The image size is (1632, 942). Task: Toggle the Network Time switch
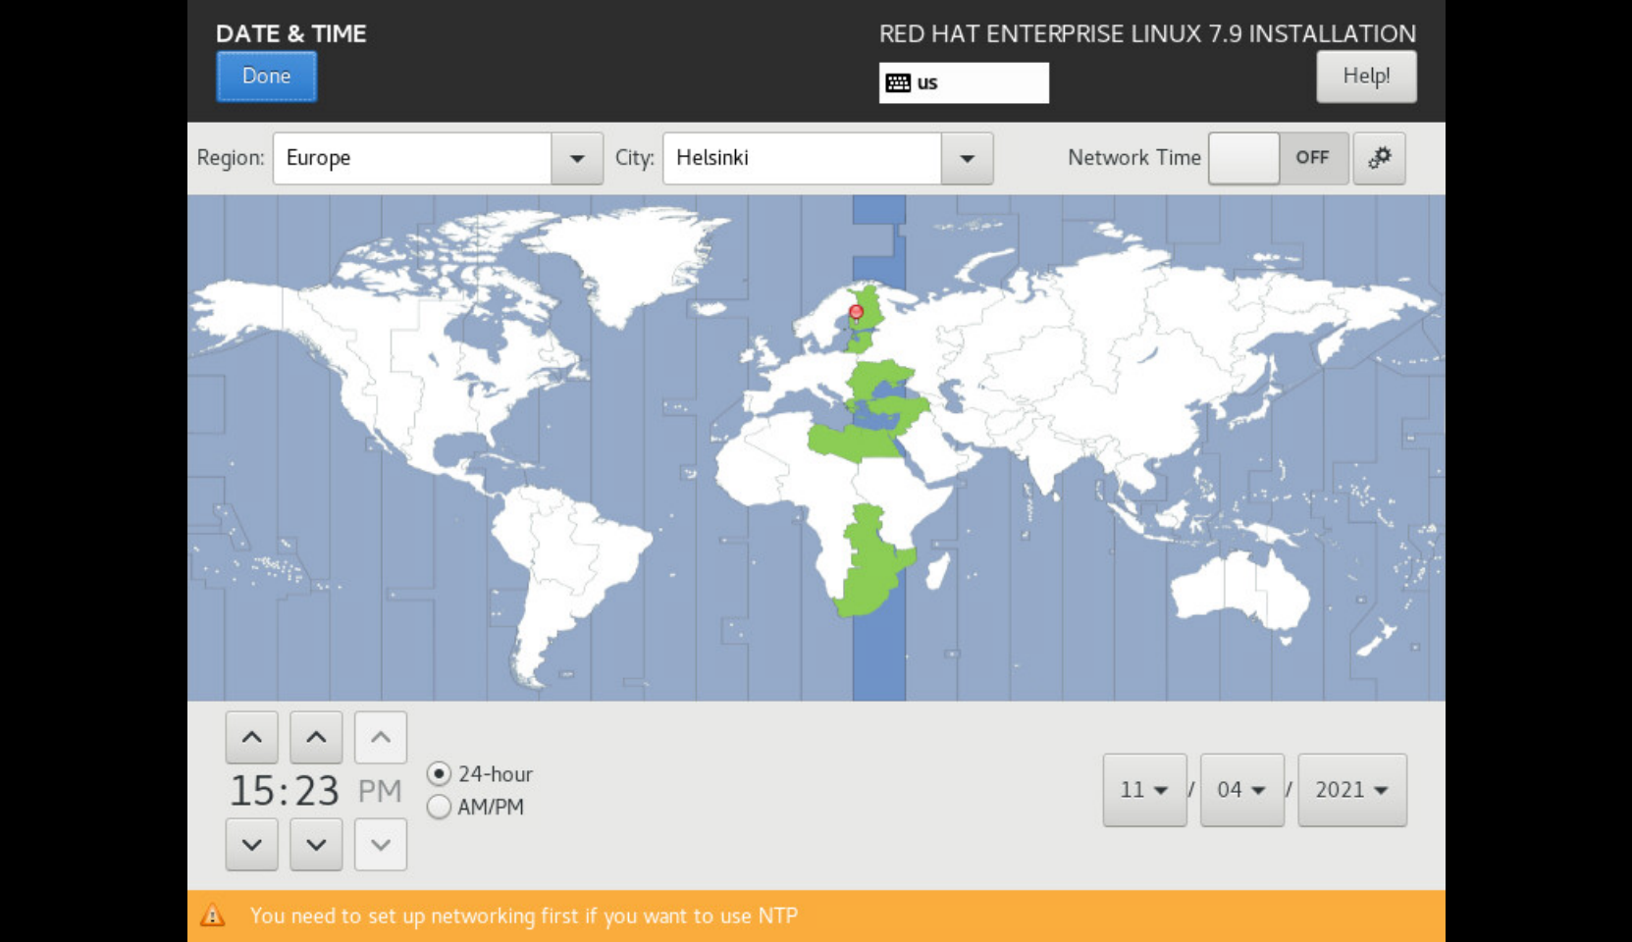pyautogui.click(x=1279, y=158)
